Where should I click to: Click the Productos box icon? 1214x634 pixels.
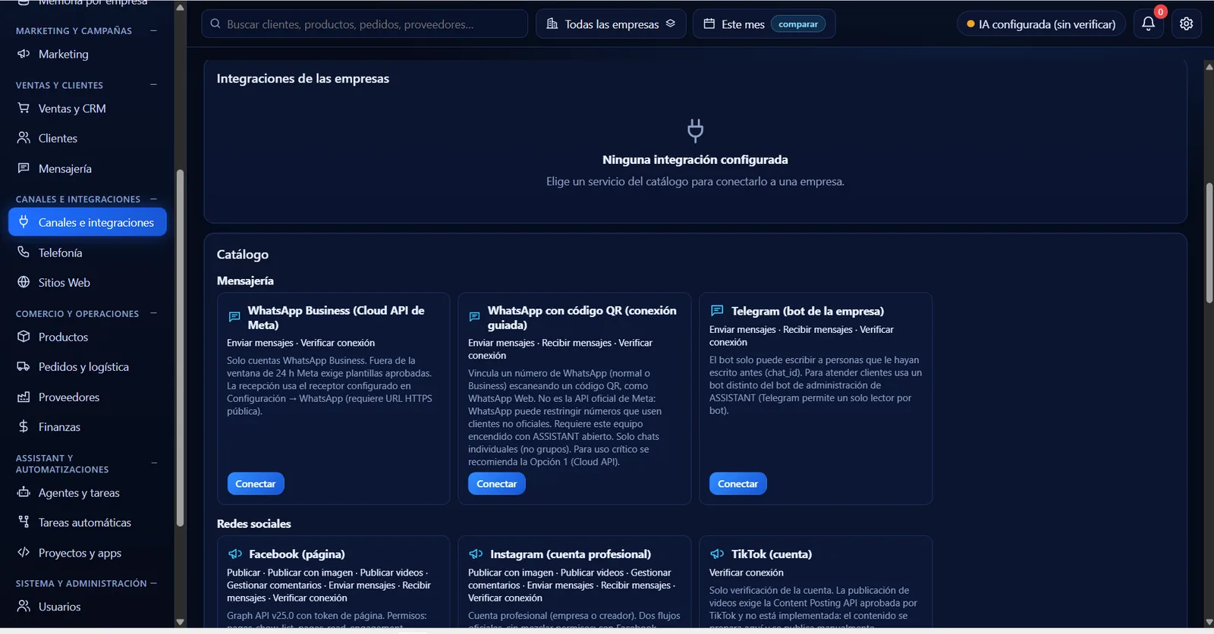click(24, 337)
